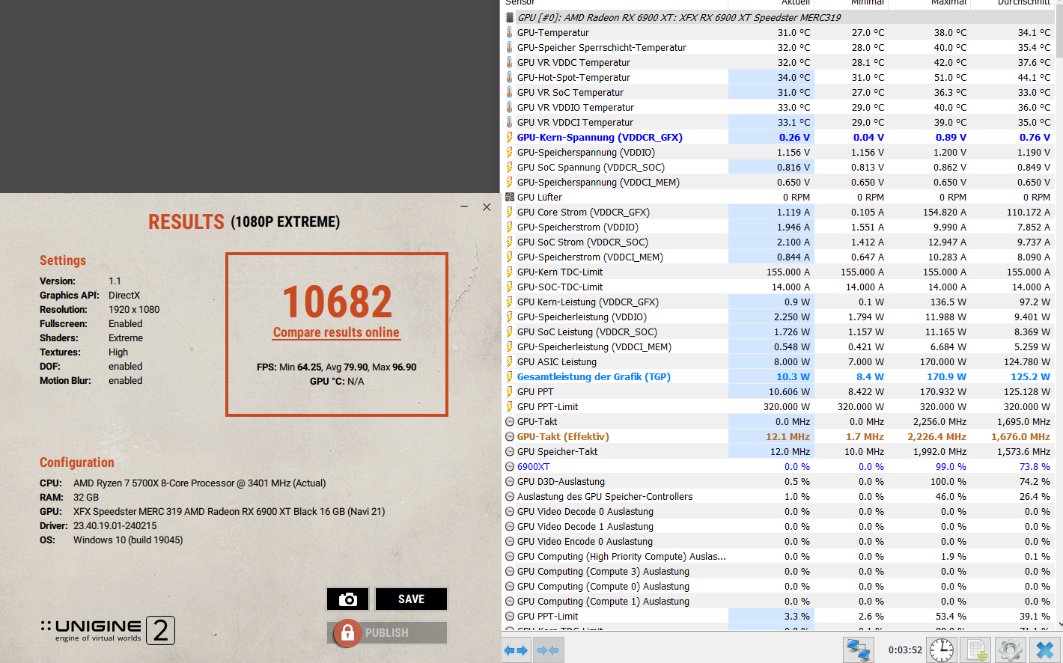Select the GPU PPT-Limit 320.000 W row
Viewport: 1063px width, 663px height.
pyautogui.click(x=779, y=406)
